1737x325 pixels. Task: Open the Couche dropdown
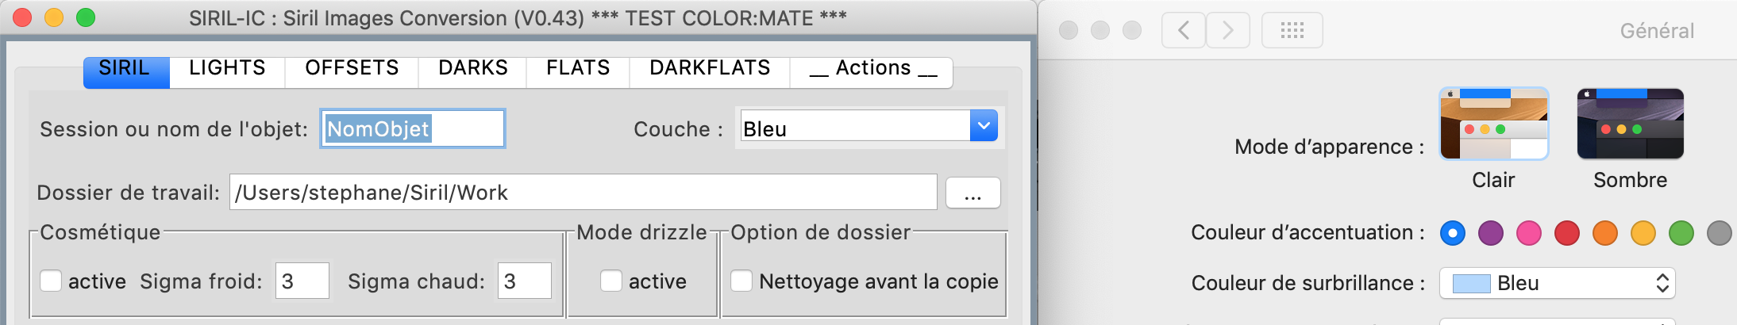(984, 126)
